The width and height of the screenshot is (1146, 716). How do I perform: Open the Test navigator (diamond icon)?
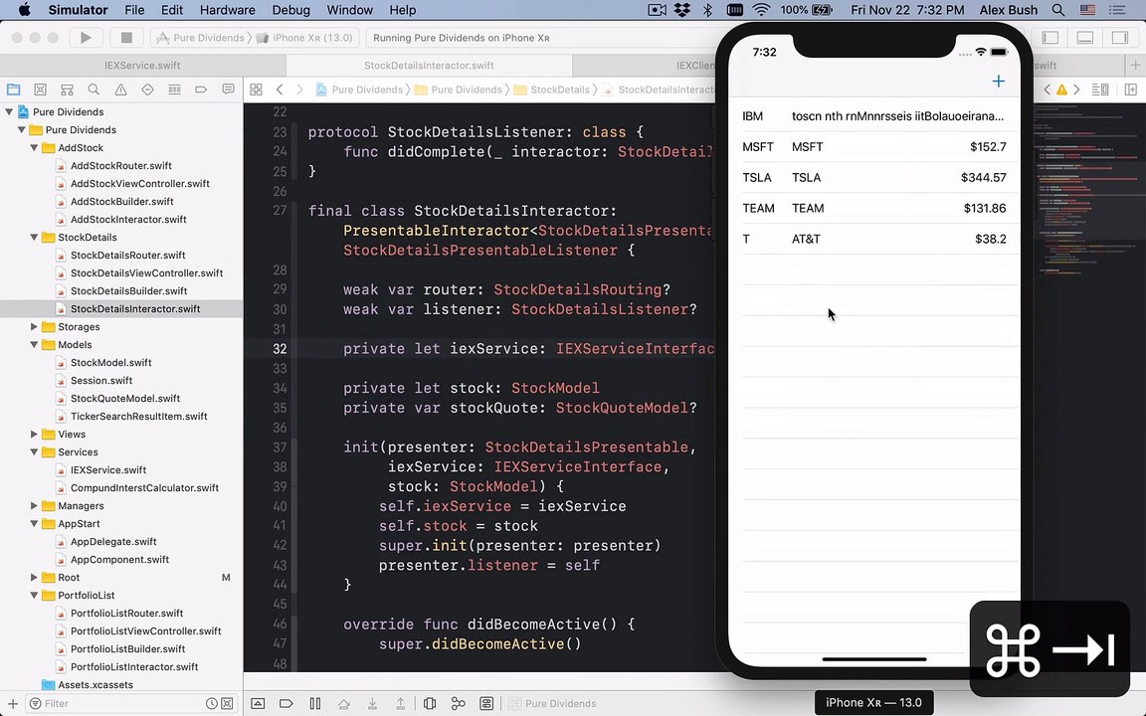pos(147,89)
